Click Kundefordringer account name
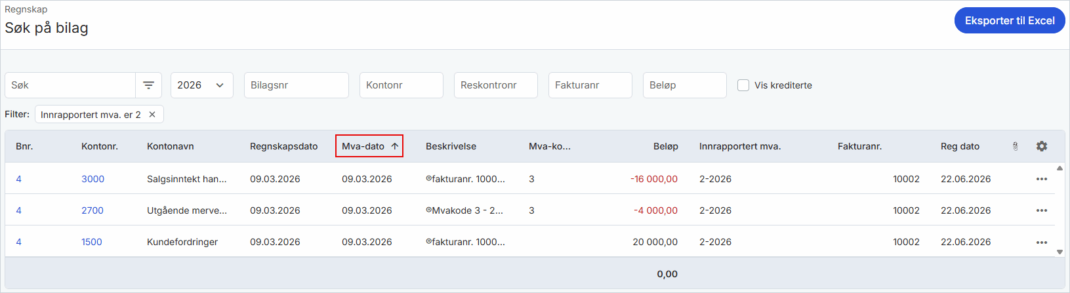Image resolution: width=1070 pixels, height=293 pixels. coord(182,242)
